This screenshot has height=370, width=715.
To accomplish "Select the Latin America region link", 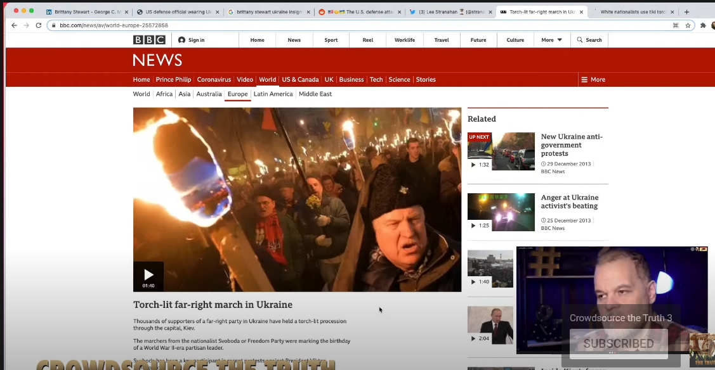I will click(273, 94).
